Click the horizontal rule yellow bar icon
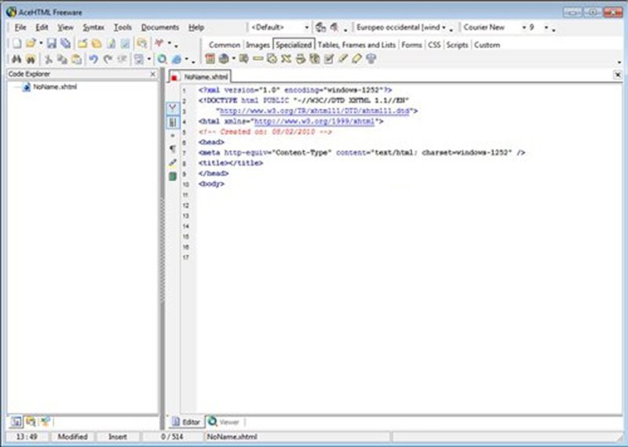 point(258,59)
